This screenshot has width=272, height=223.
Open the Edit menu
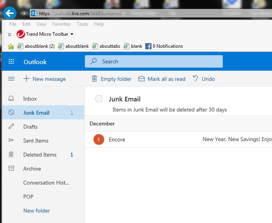coord(26,24)
